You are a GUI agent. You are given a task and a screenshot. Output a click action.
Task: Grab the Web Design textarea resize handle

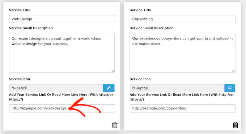pos(113,71)
